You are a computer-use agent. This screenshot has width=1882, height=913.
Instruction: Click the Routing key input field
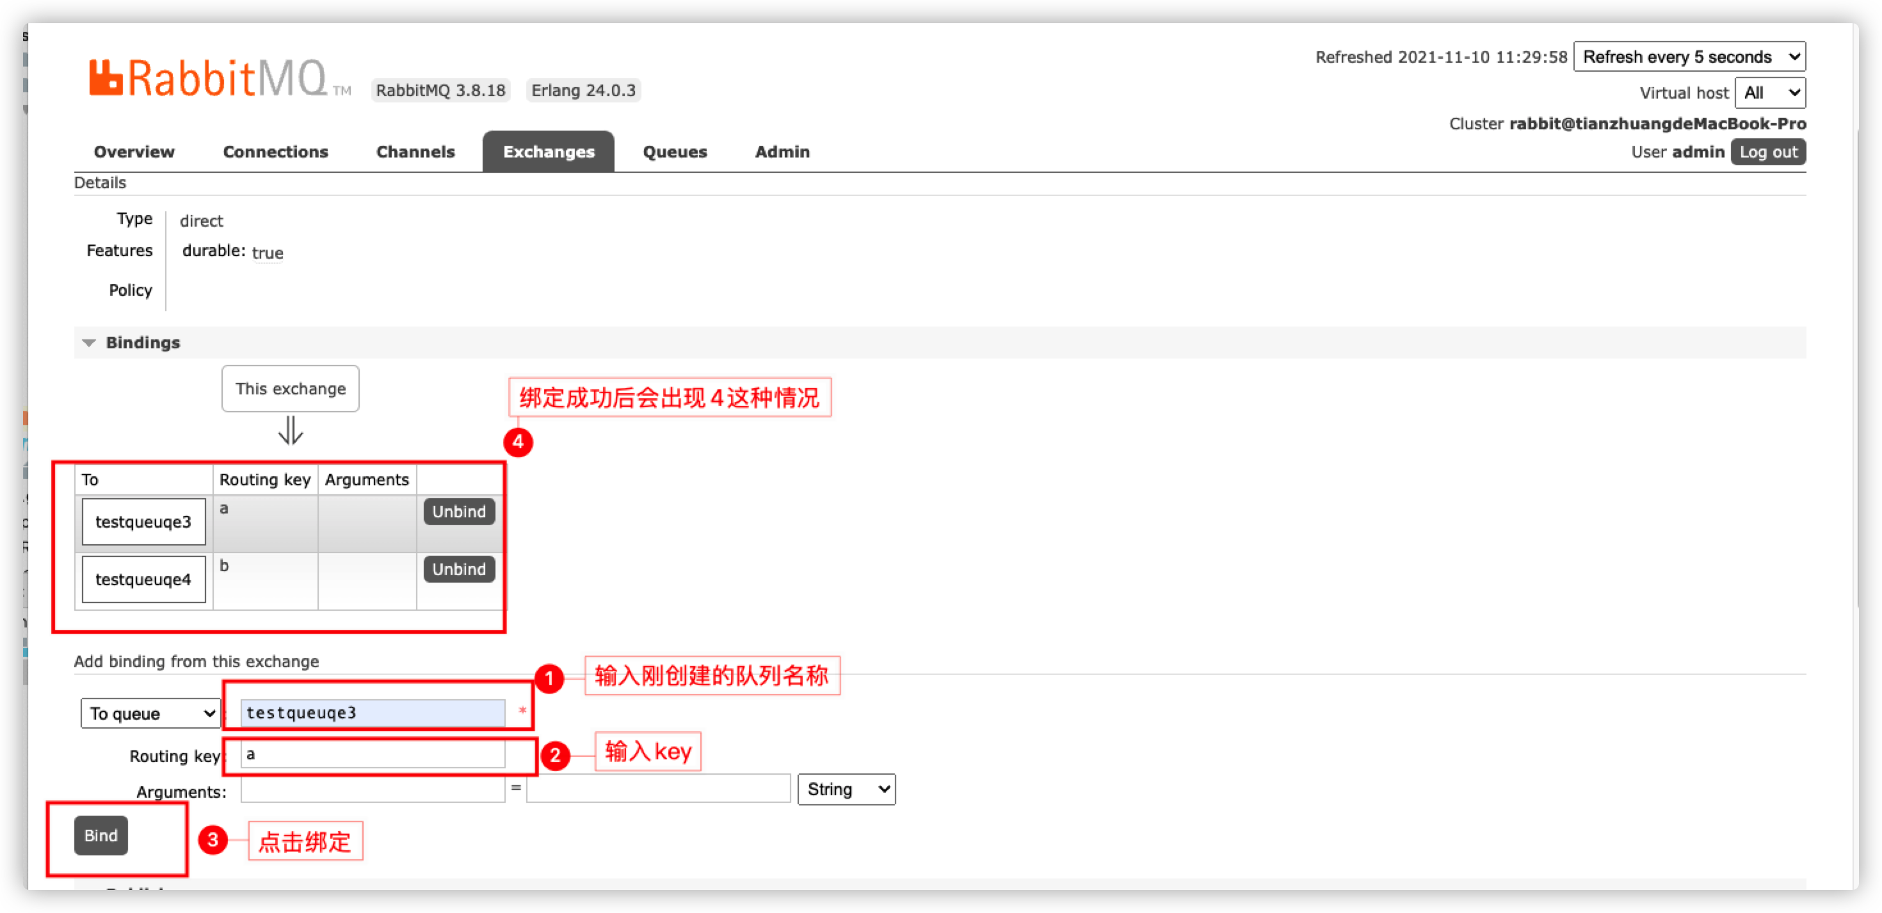[373, 754]
